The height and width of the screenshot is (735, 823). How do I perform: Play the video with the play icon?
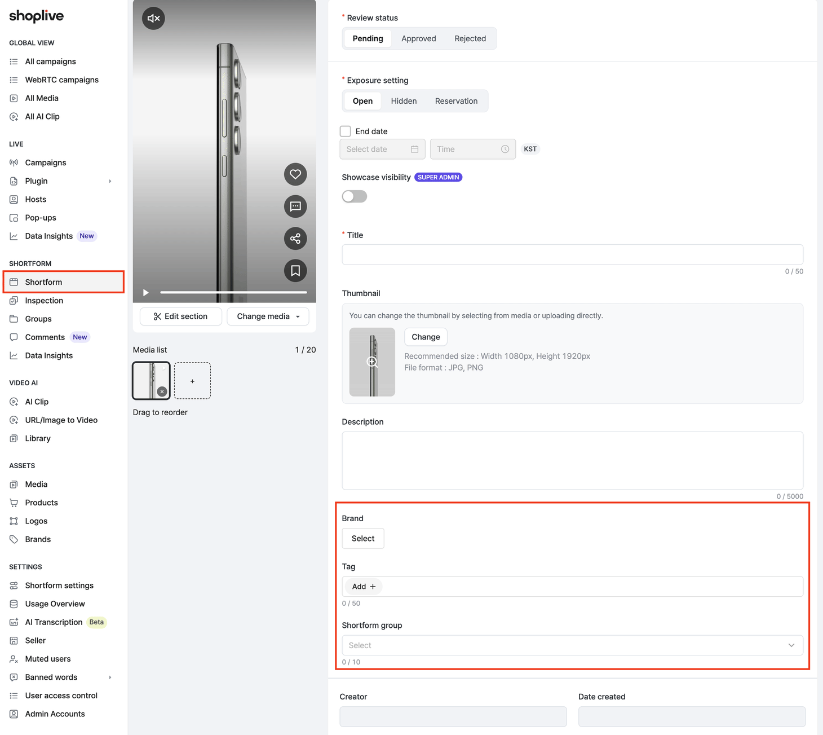(146, 292)
